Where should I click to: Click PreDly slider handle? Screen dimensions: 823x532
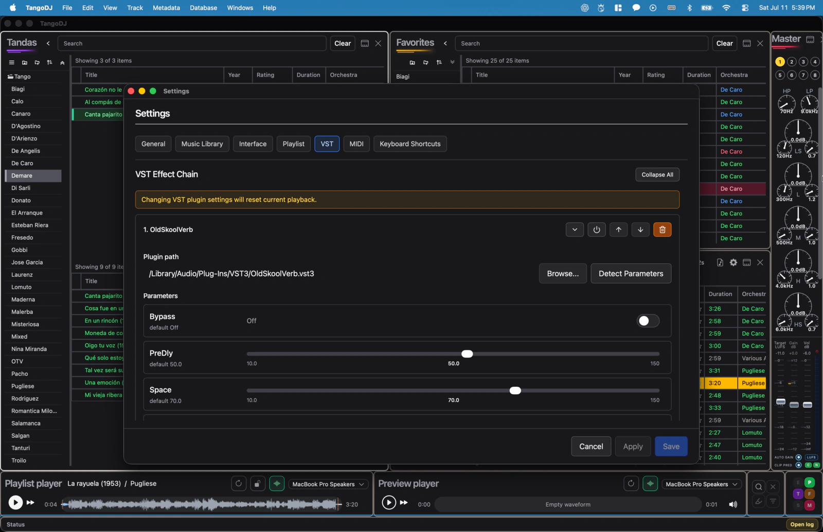point(467,354)
